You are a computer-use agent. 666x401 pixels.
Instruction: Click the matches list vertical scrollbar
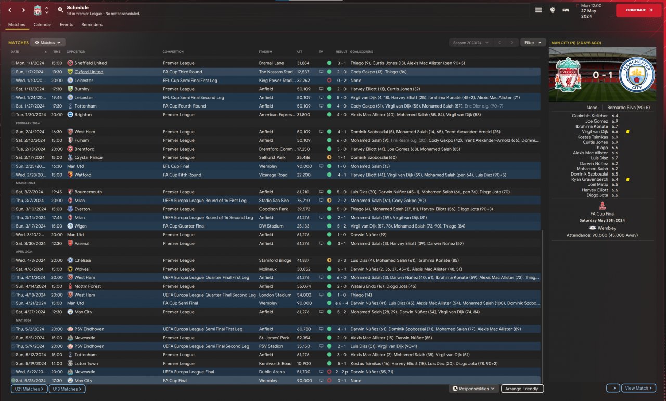(x=543, y=308)
